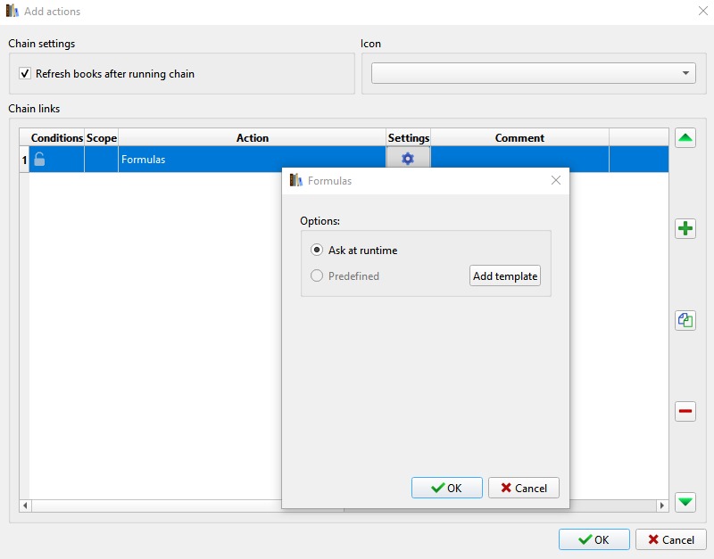Open the Formulas row settings gear
The height and width of the screenshot is (559, 714).
click(408, 159)
